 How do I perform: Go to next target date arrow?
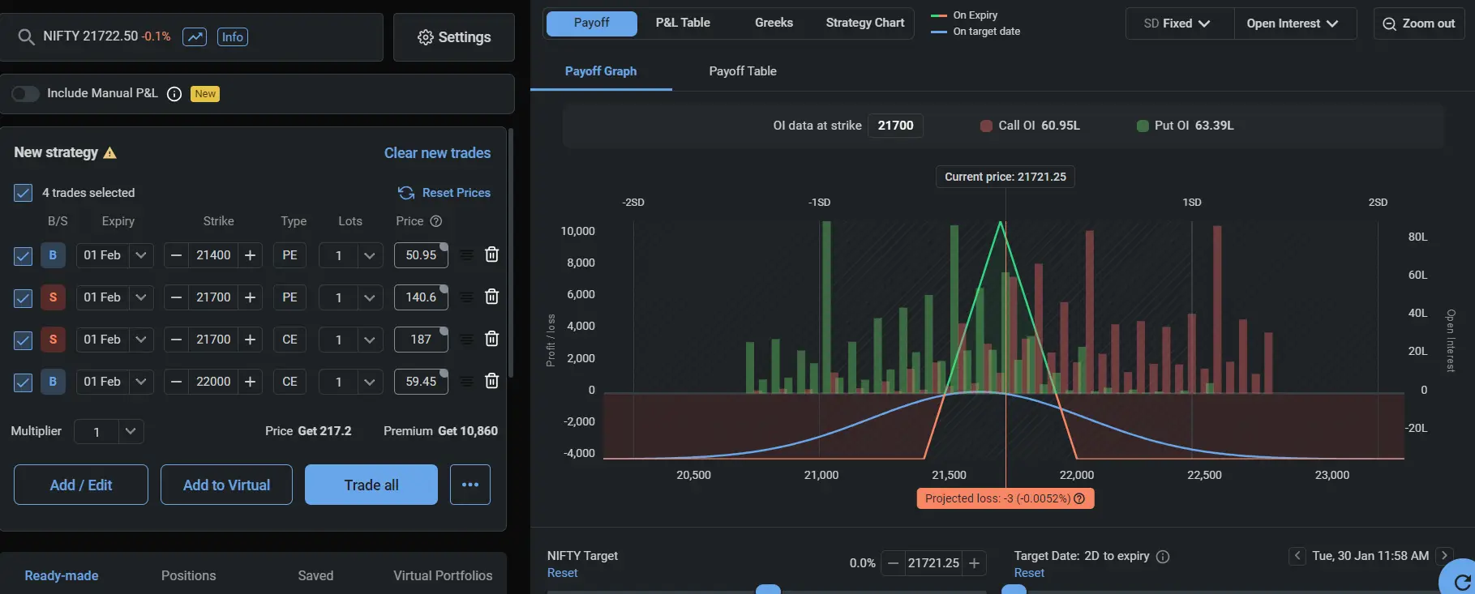click(1444, 555)
